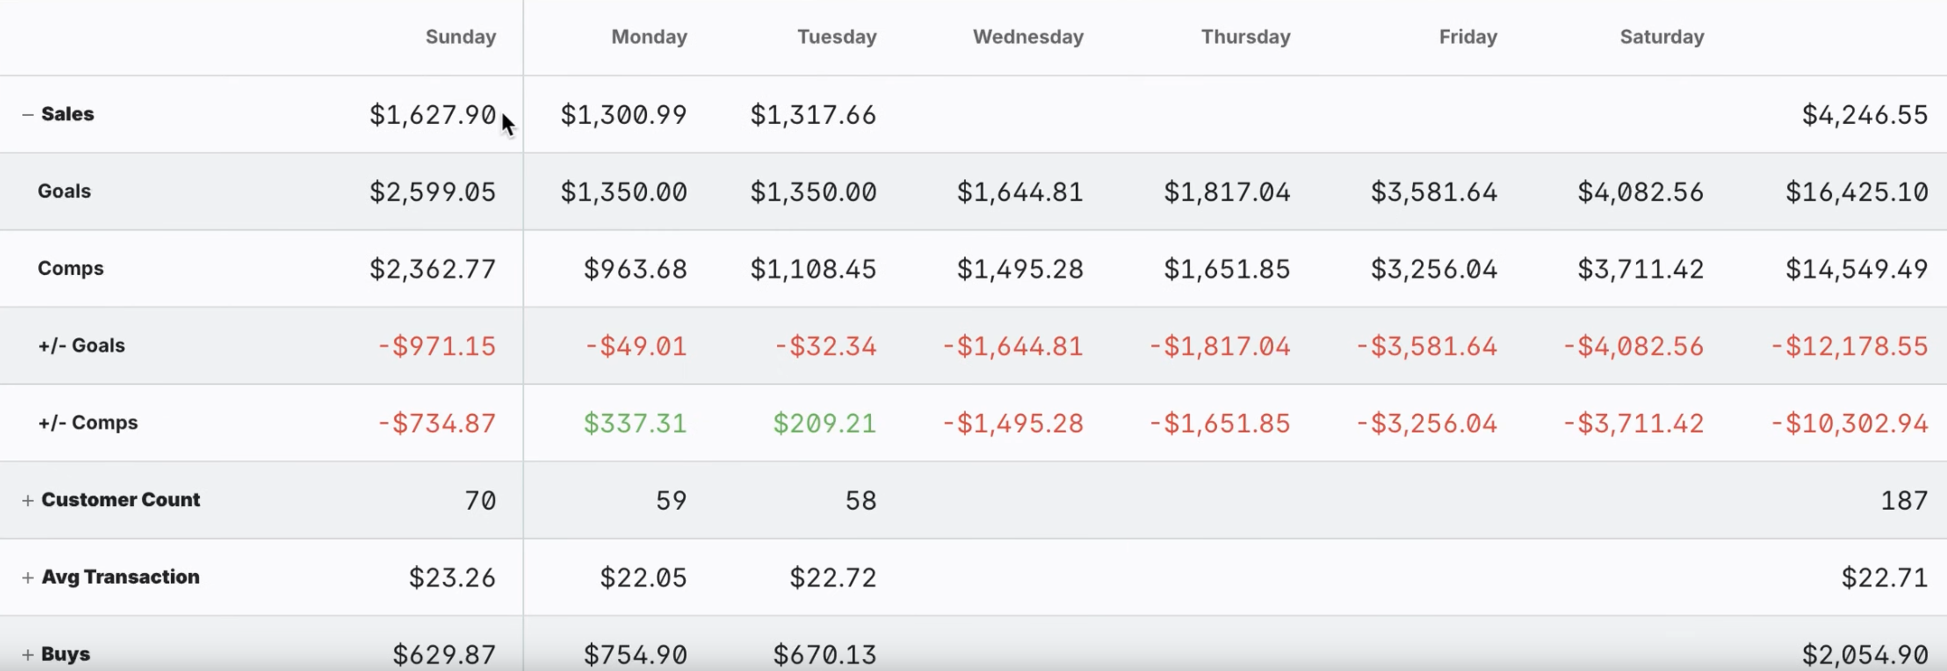Select the +/- Goals row label

click(82, 346)
